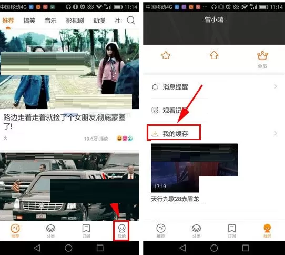Open profile name 曾小嘻
The image size is (285, 255).
(x=214, y=19)
